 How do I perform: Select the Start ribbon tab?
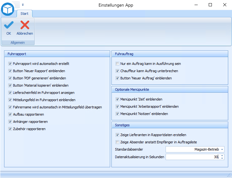point(25,14)
